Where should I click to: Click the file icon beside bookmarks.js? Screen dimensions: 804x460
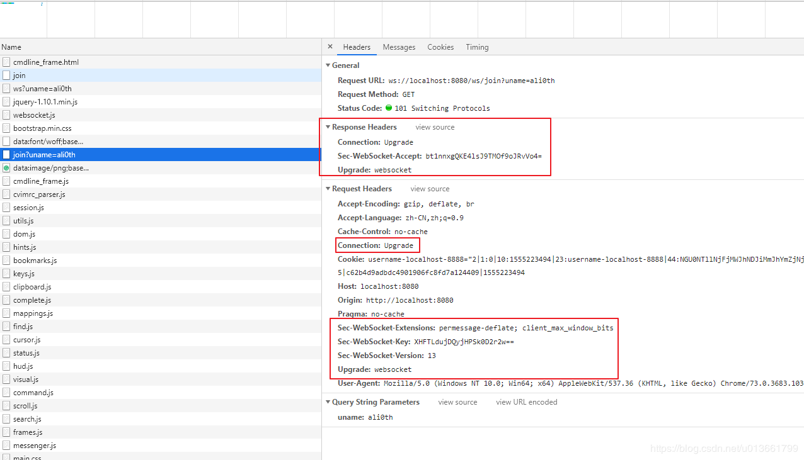coord(6,261)
